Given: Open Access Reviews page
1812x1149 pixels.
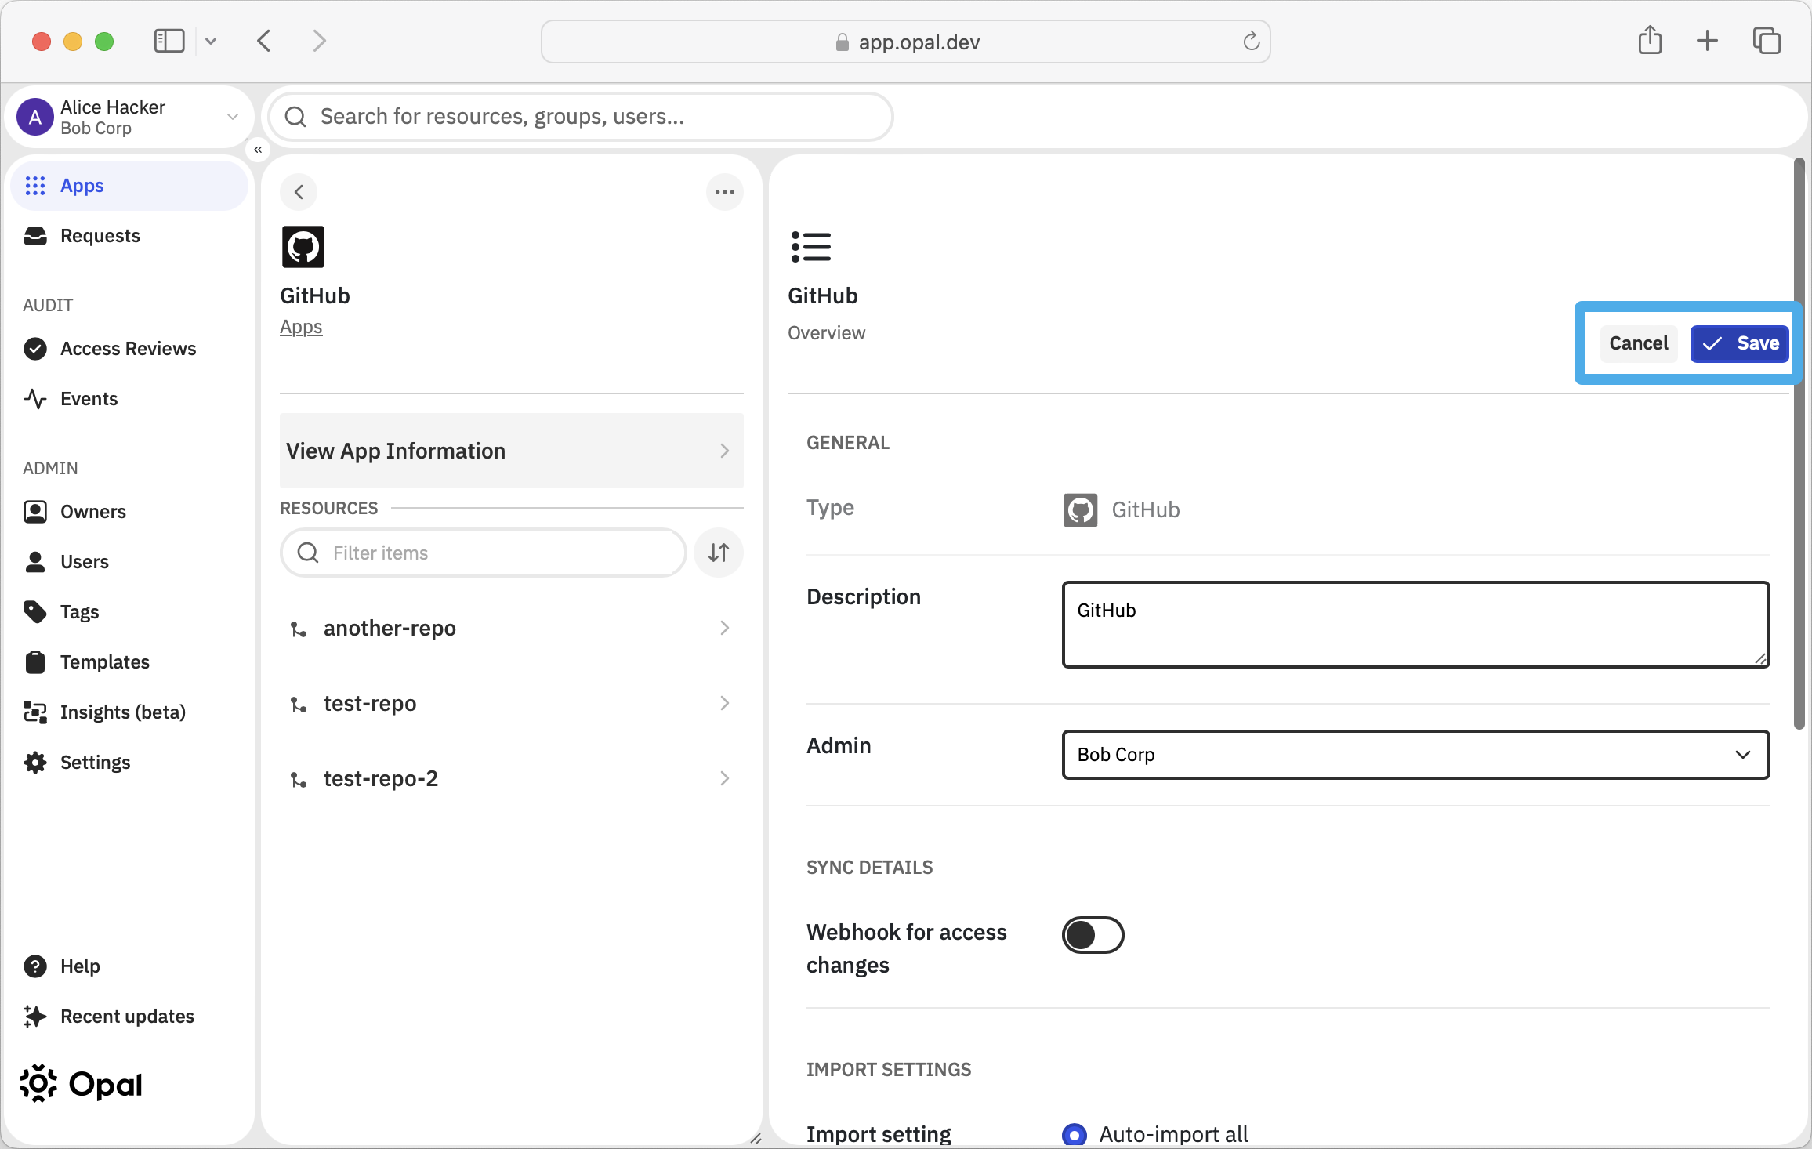Looking at the screenshot, I should tap(129, 349).
